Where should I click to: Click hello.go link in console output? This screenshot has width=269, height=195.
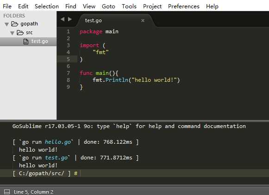click(x=58, y=142)
